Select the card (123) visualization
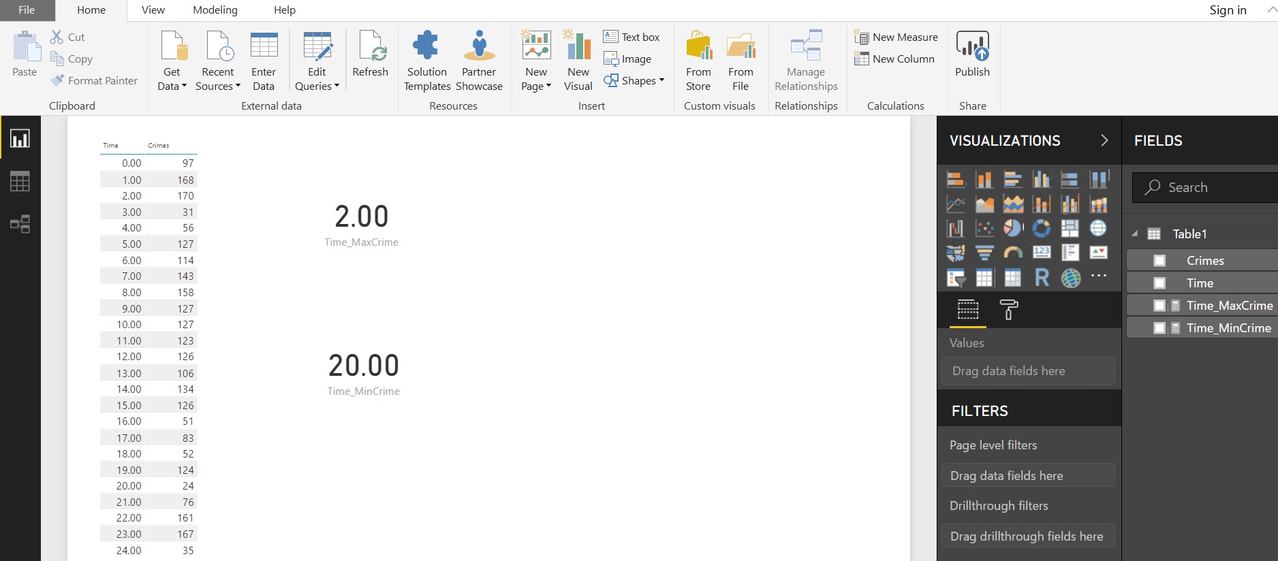Image resolution: width=1278 pixels, height=561 pixels. (1042, 253)
